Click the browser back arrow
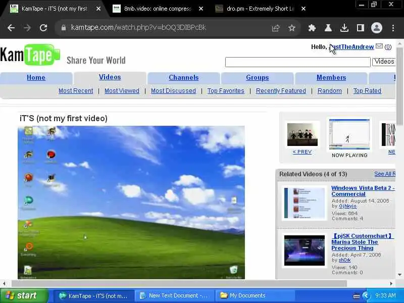This screenshot has height=303, width=404. point(11,28)
